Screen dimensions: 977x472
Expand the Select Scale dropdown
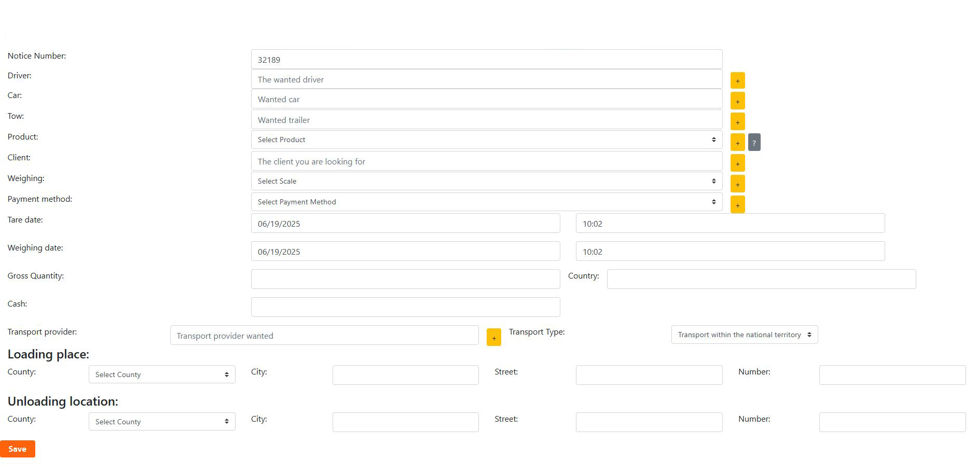486,181
